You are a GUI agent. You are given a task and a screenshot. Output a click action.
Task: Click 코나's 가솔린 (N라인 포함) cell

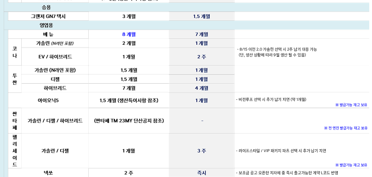(55, 43)
